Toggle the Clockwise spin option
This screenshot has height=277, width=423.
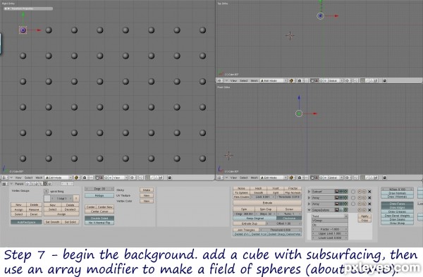(289, 218)
